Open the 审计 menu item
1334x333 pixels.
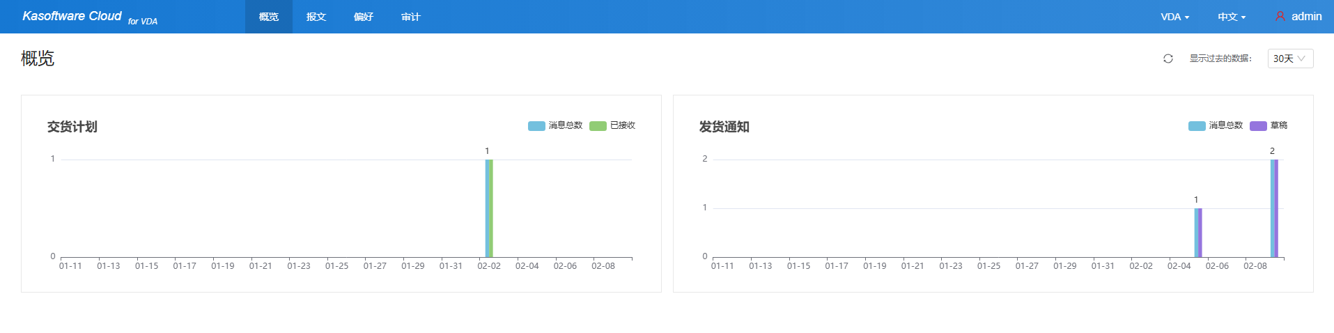411,17
